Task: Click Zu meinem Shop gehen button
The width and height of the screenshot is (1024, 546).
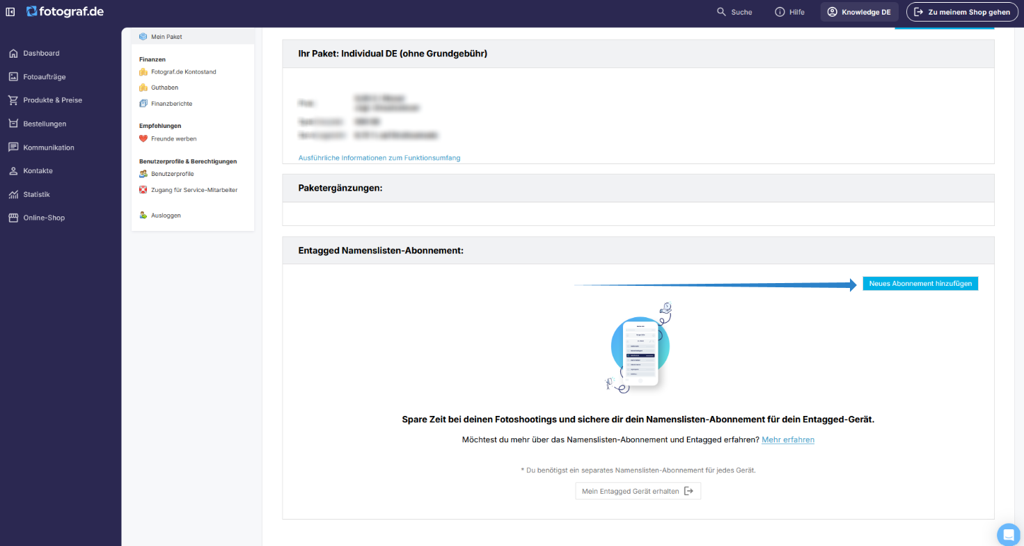Action: click(962, 12)
